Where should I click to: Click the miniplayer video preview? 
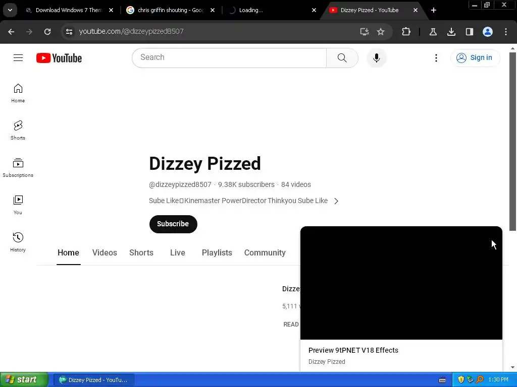(x=401, y=283)
